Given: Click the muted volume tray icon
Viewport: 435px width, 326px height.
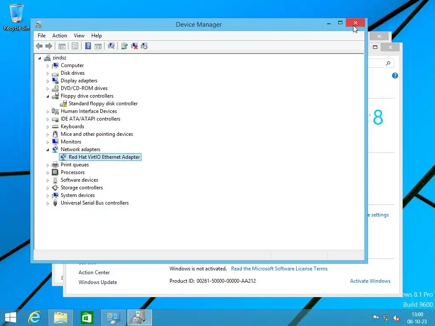Looking at the screenshot, I should (x=396, y=318).
